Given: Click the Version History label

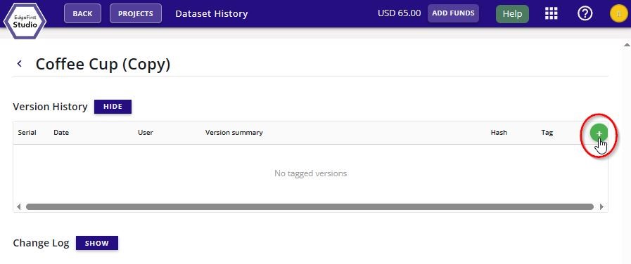Looking at the screenshot, I should pyautogui.click(x=50, y=107).
